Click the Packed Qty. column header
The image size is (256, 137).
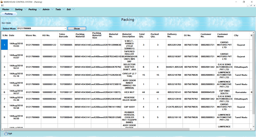pyautogui.click(x=158, y=35)
